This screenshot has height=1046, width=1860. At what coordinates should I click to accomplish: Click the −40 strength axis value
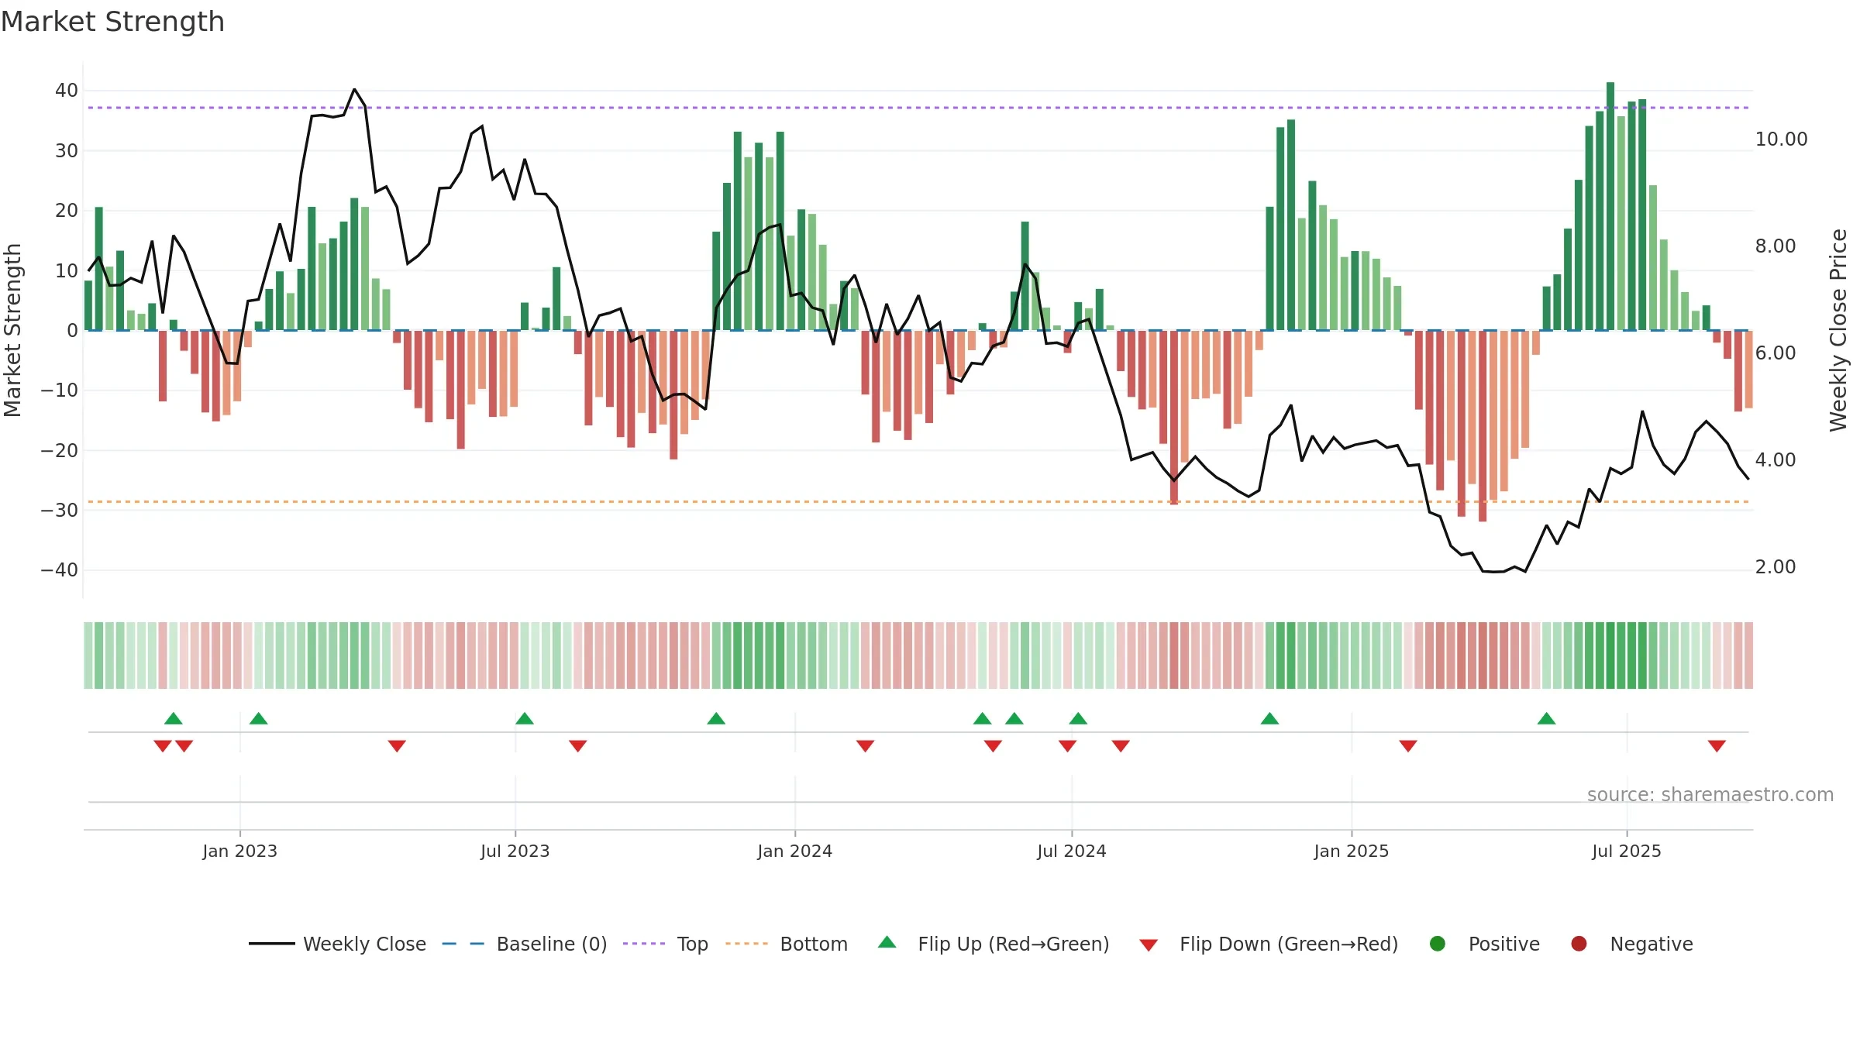(x=60, y=570)
